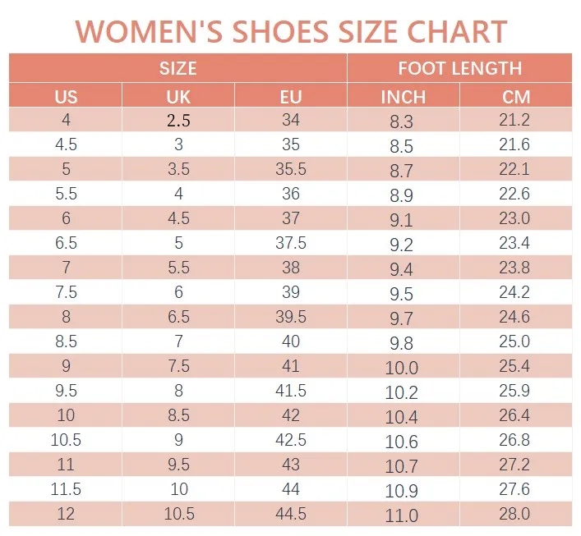Click the UK size 2.5 cell
This screenshot has width=581, height=536.
[x=178, y=121]
